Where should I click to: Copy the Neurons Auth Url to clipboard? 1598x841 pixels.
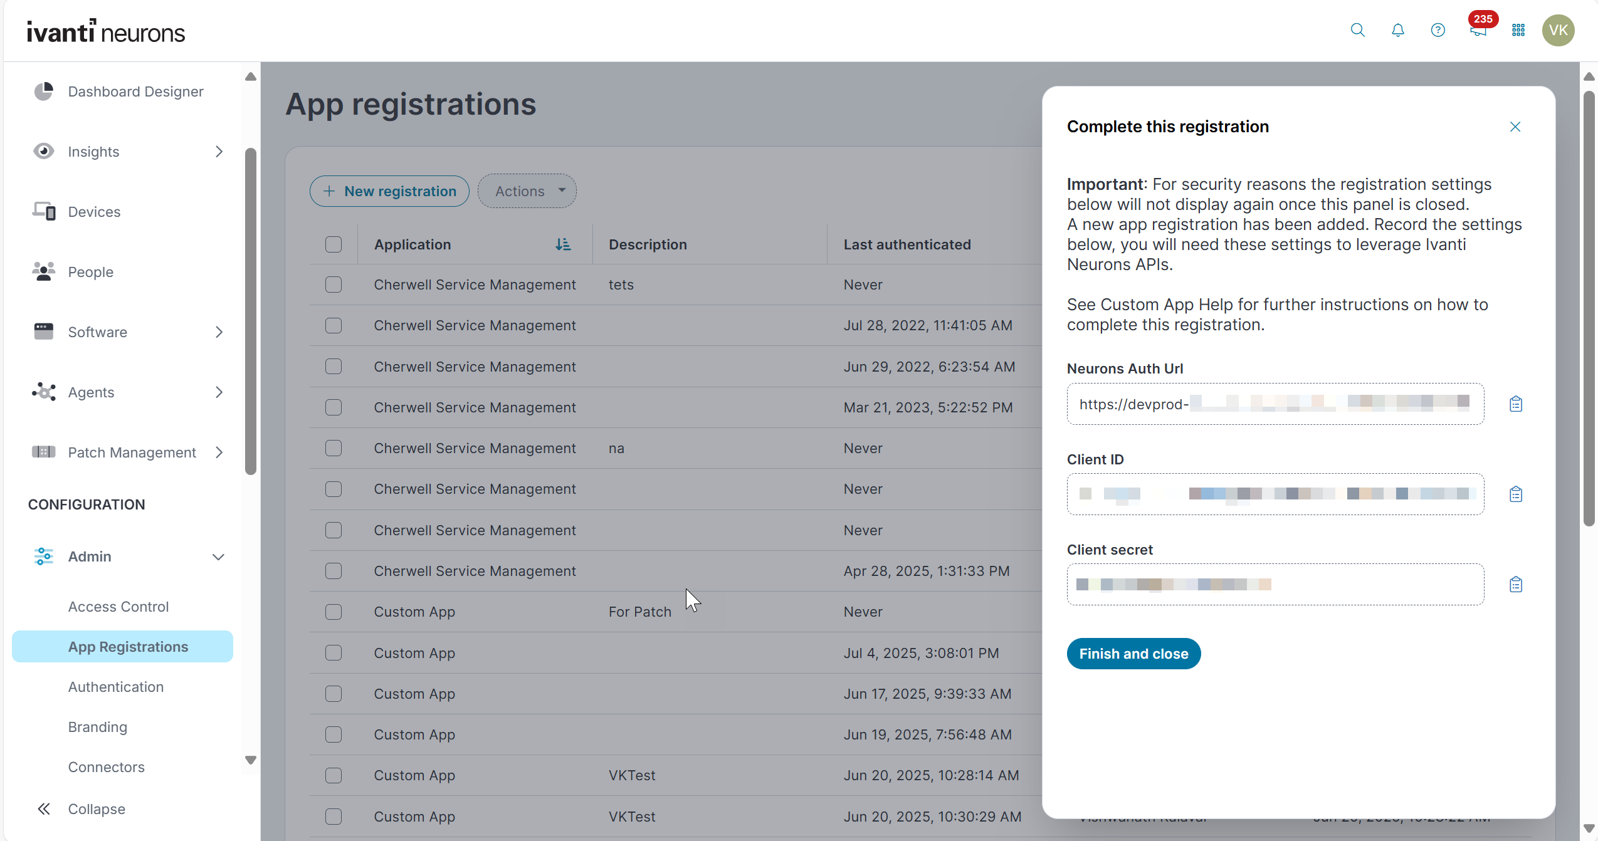1515,404
